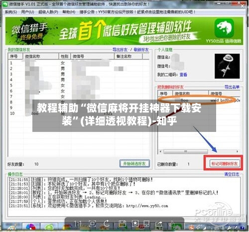Open the 帮助(H) menu

coord(69,12)
